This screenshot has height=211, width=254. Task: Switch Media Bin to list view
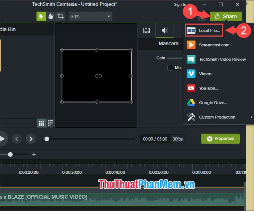50,123
